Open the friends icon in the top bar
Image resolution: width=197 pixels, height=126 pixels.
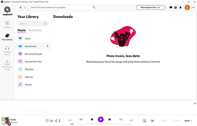pyautogui.click(x=176, y=8)
